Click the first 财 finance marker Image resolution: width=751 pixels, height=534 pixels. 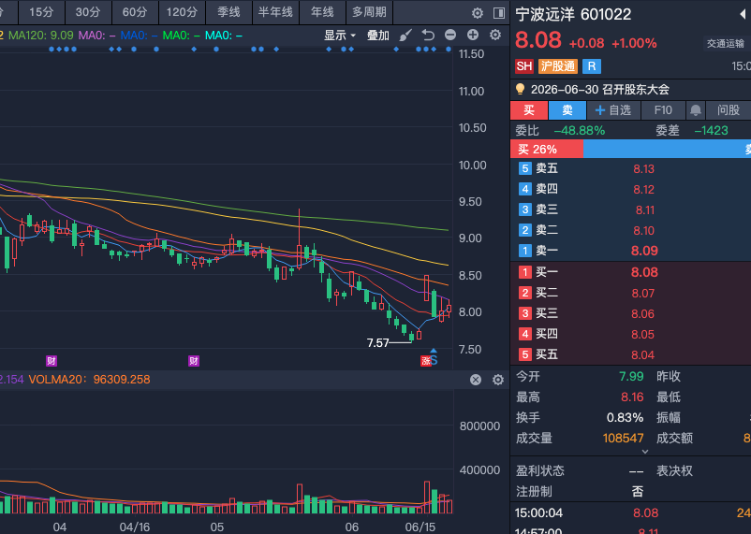tap(52, 361)
